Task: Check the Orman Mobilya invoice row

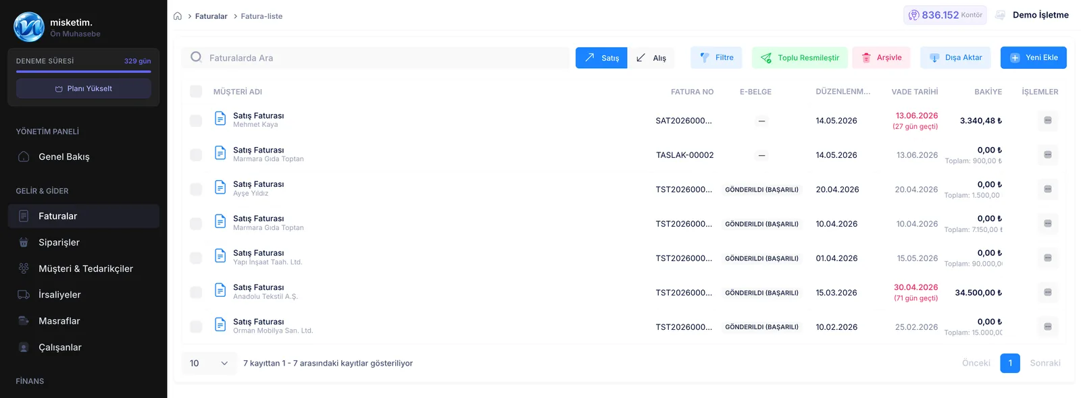Action: tap(196, 327)
